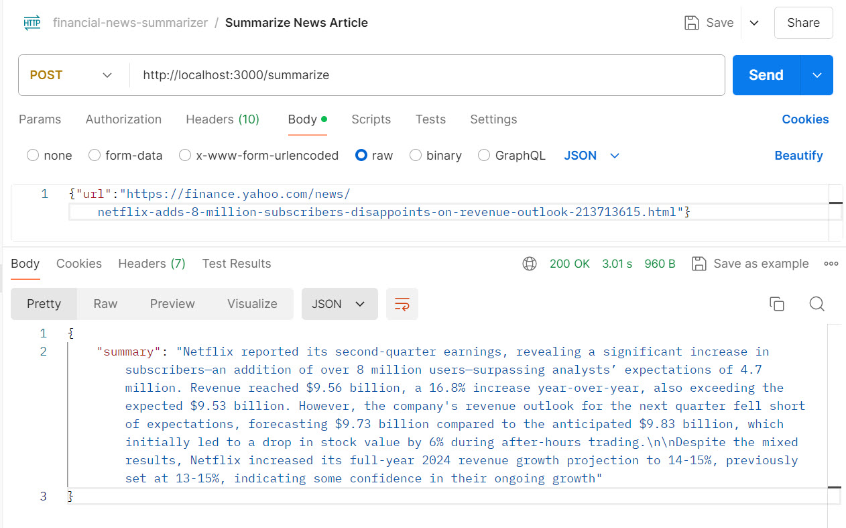
Task: Copy the response body to clipboard
Action: (x=777, y=304)
